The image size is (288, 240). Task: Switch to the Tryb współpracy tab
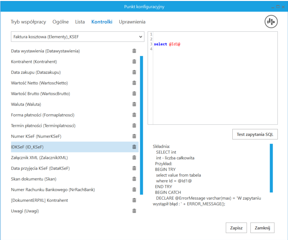click(28, 22)
